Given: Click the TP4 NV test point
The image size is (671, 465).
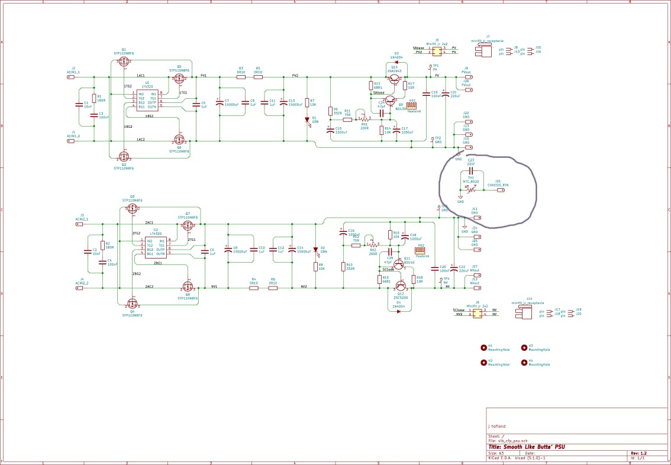Looking at the screenshot, I should [x=441, y=280].
